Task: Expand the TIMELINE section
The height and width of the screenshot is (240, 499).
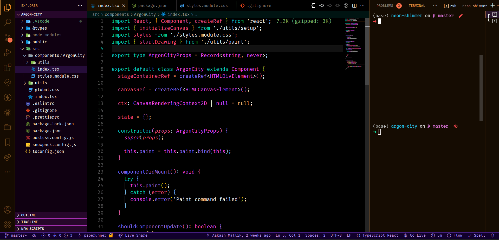Action: [51, 222]
